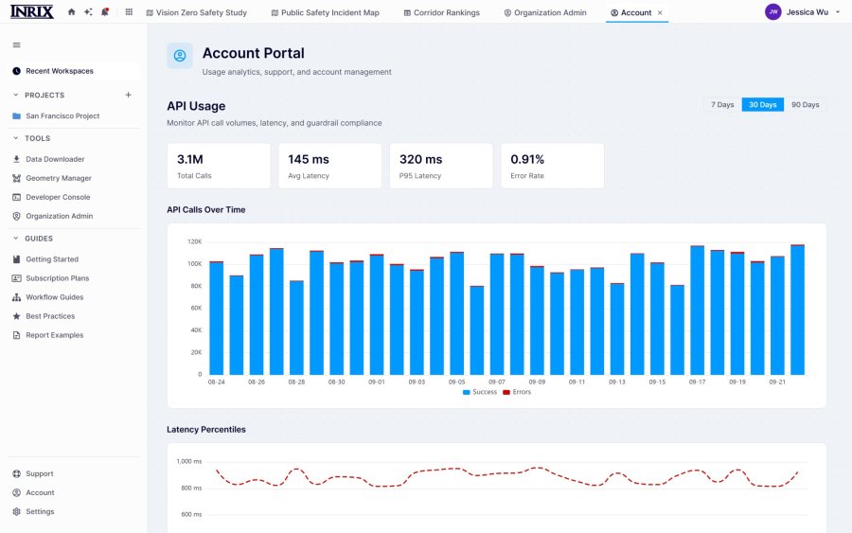Click the API Calls Over Time heading
Viewport: 852px width, 533px height.
click(206, 210)
